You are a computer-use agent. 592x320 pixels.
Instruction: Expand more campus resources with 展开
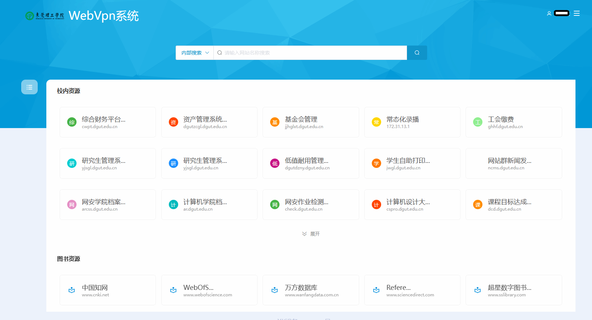[311, 234]
